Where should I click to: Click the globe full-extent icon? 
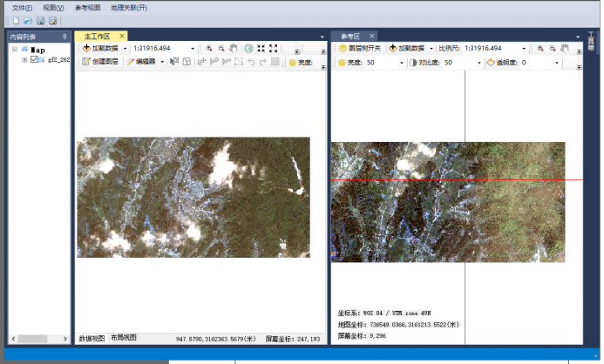click(x=248, y=49)
